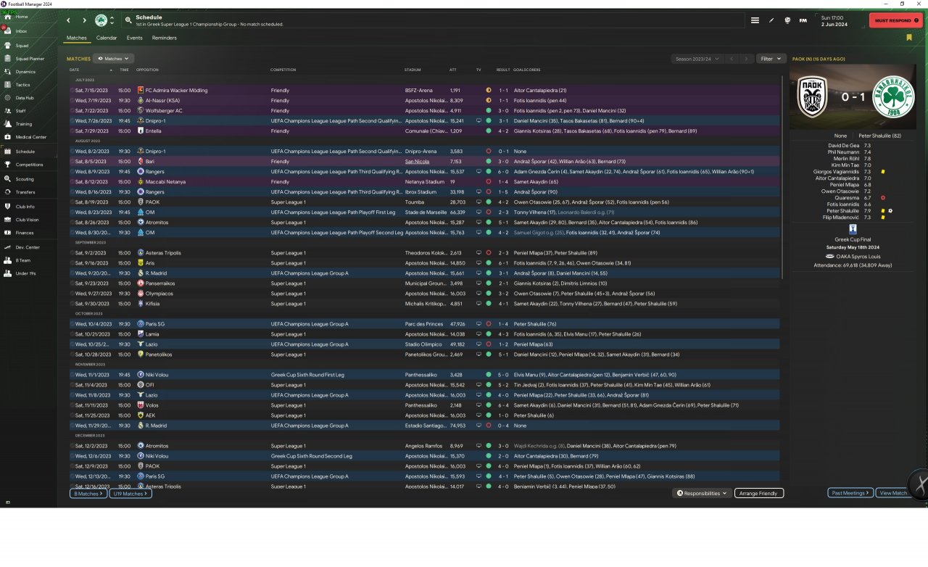Open Competitions in the sidebar
The width and height of the screenshot is (928, 567).
click(29, 165)
